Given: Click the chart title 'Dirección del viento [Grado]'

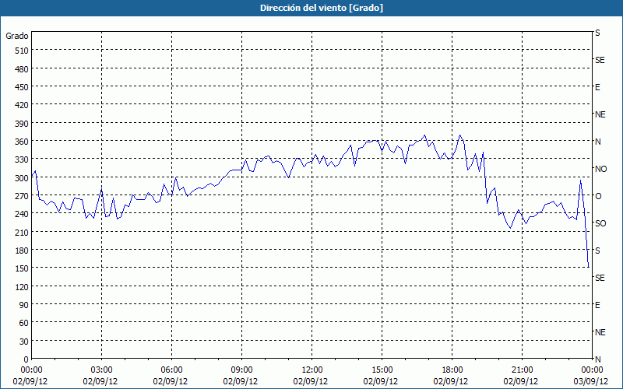Looking at the screenshot, I should [322, 8].
